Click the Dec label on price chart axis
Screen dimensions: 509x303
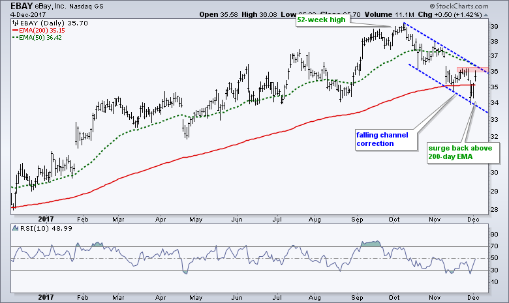pyautogui.click(x=473, y=220)
